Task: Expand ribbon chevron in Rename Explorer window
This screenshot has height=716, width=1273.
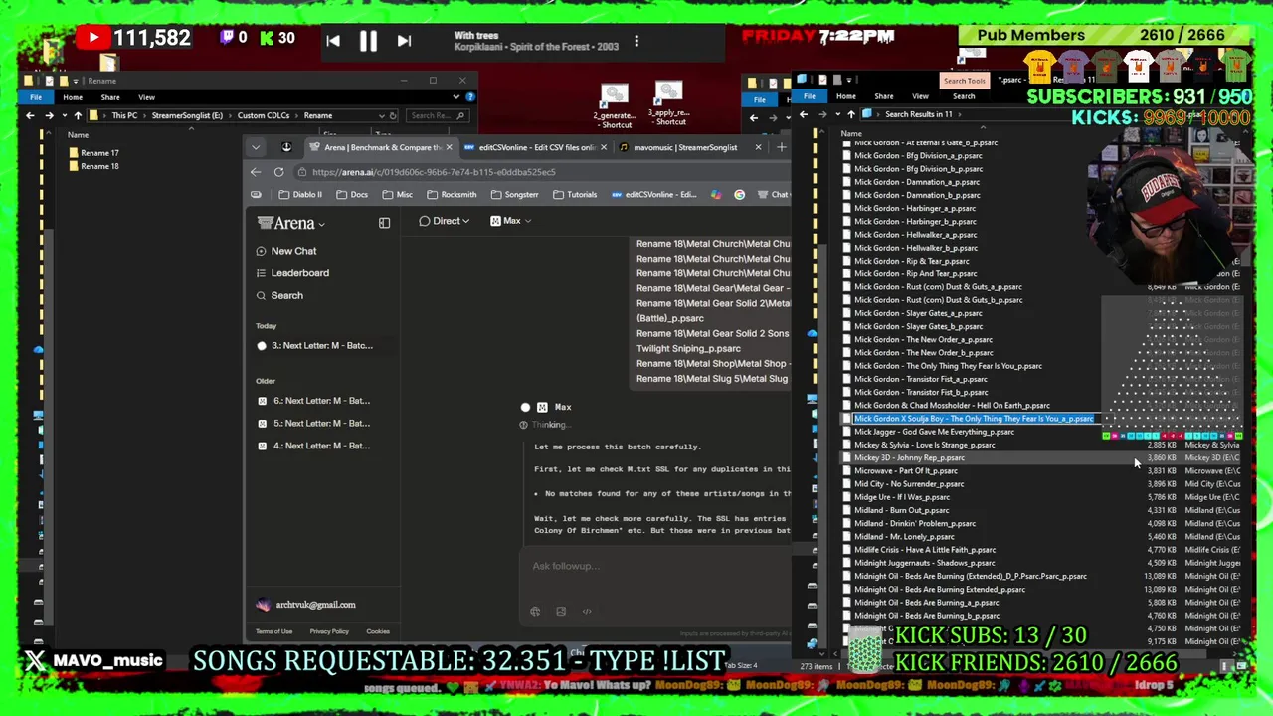Action: pyautogui.click(x=455, y=97)
